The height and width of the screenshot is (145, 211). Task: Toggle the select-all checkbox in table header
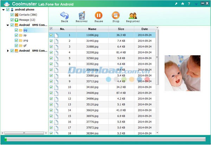point(51,29)
